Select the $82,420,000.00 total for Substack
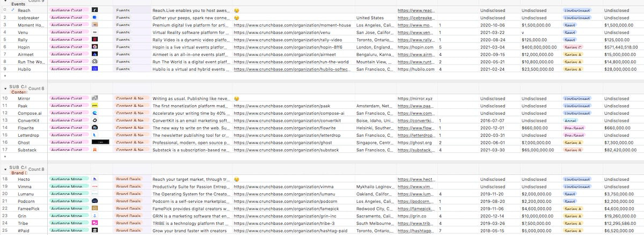 tap(623, 150)
